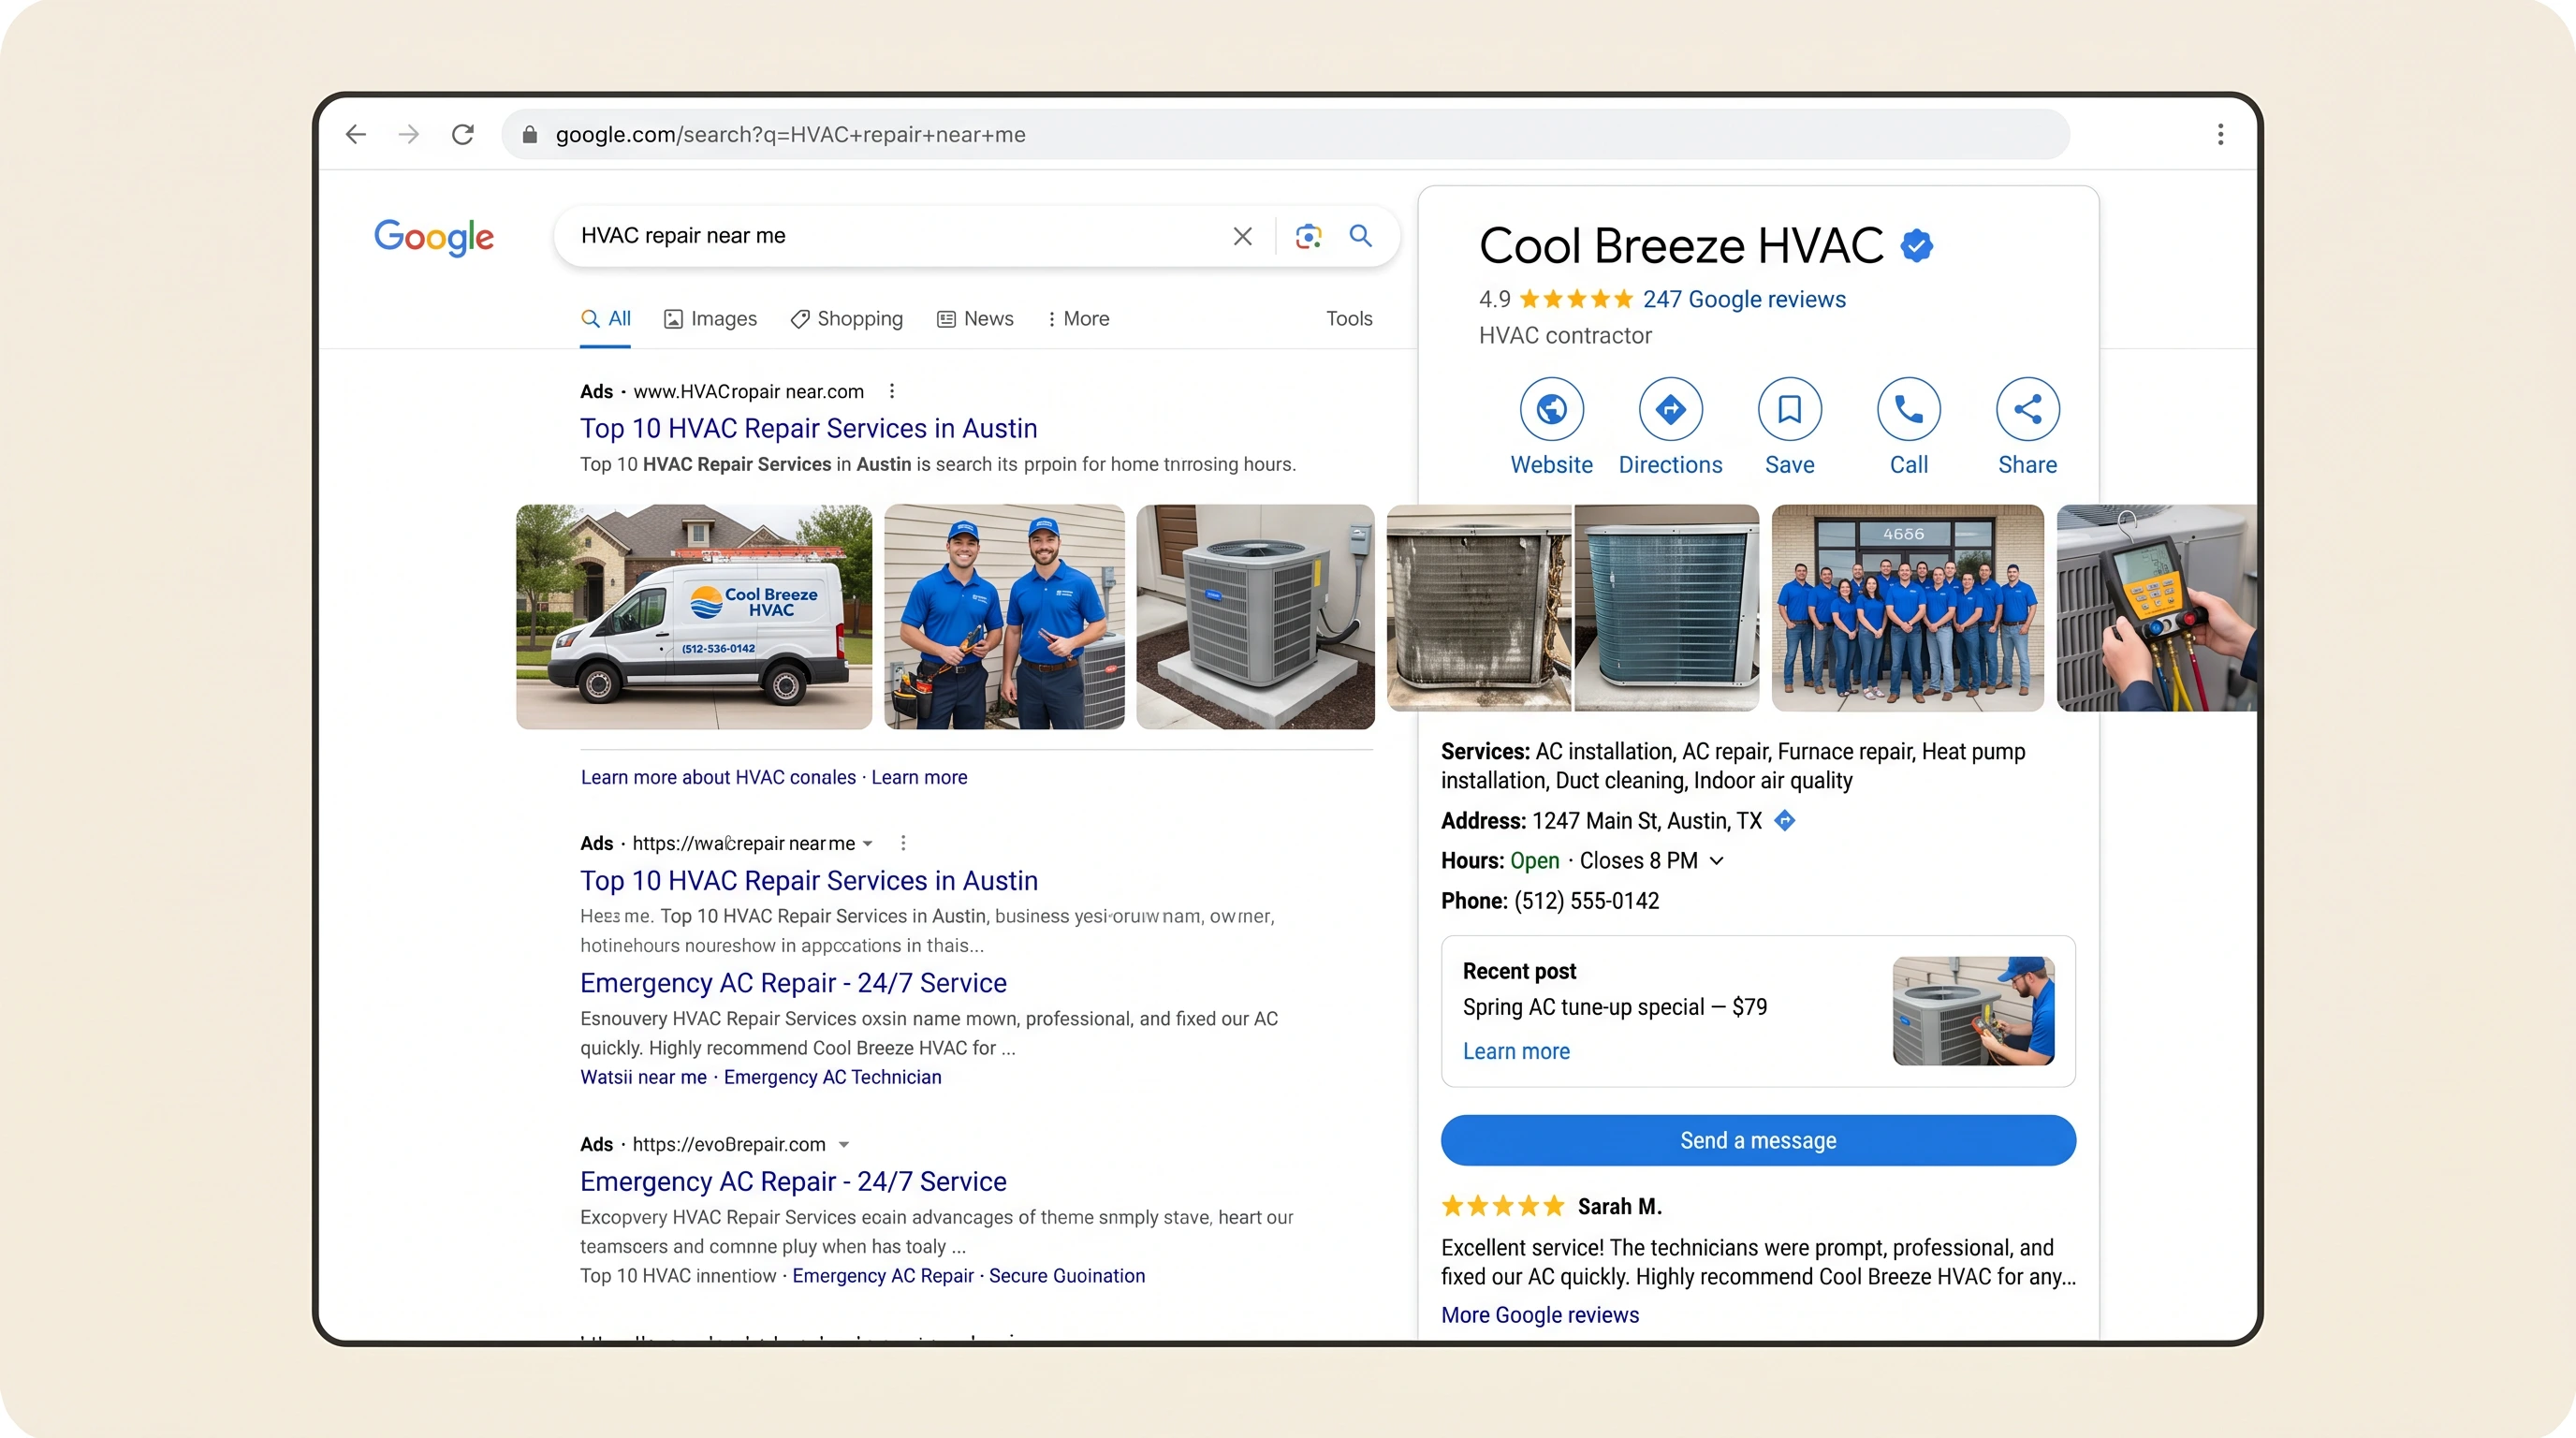The height and width of the screenshot is (1438, 2576).
Task: Open the Recent post technician thumbnail
Action: click(1973, 1010)
